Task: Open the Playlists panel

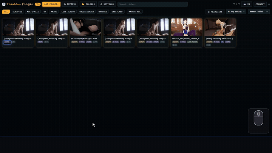Action: click(x=215, y=12)
